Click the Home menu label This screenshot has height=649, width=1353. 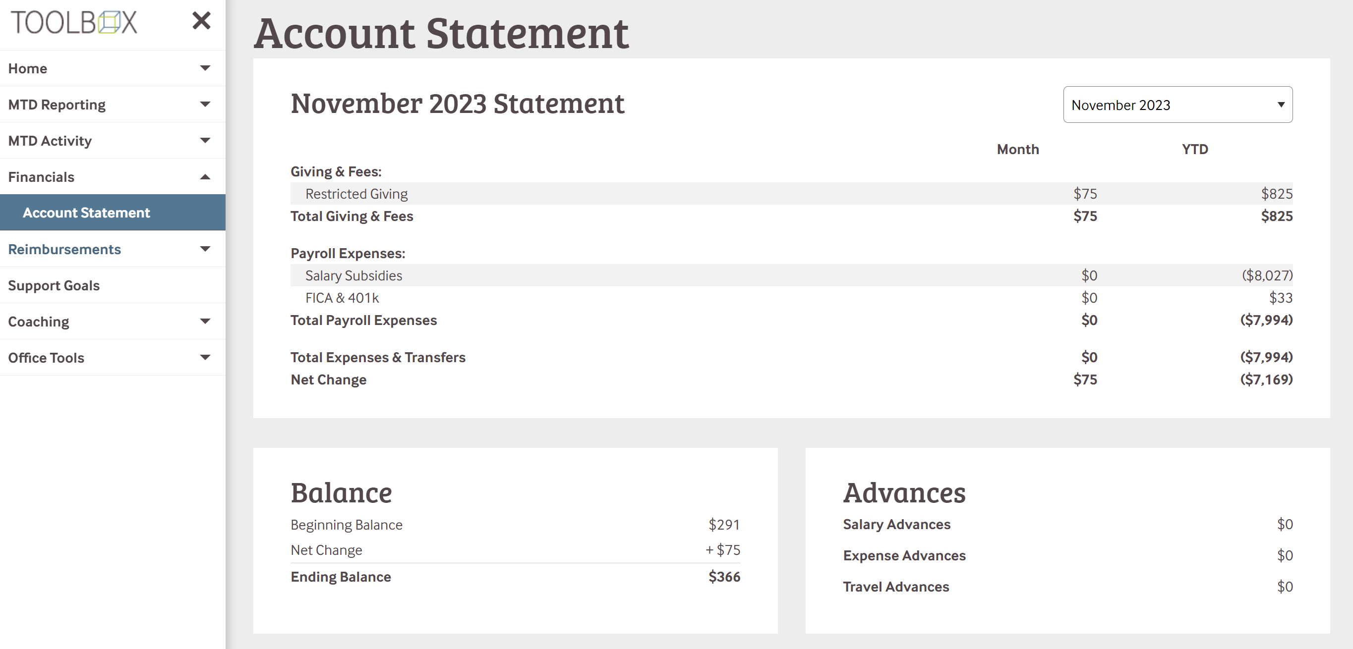(x=28, y=68)
